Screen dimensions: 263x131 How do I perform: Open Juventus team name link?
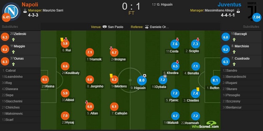[229, 5]
